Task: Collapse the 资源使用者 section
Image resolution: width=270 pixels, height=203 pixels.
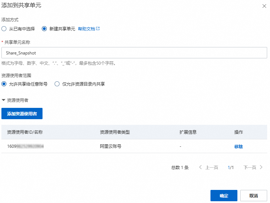Action: pyautogui.click(x=4, y=100)
